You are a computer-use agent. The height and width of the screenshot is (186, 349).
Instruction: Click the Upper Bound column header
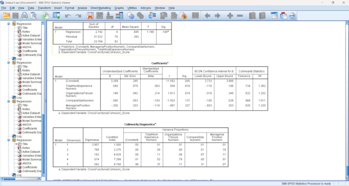[x=225, y=76]
